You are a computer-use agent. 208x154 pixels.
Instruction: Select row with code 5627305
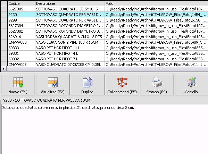[108, 9]
